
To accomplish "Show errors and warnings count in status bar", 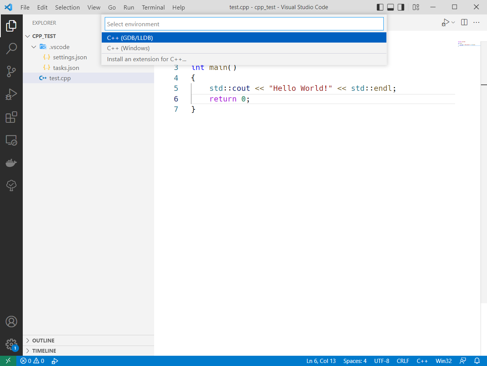I will tap(32, 361).
